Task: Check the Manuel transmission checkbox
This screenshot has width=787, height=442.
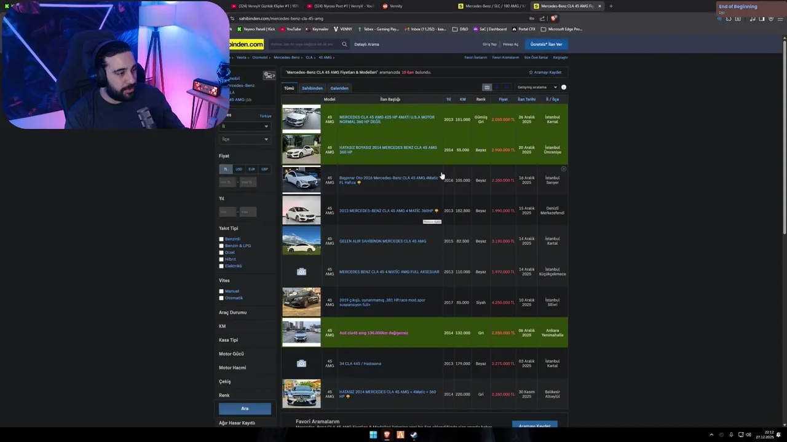Action: (221, 291)
